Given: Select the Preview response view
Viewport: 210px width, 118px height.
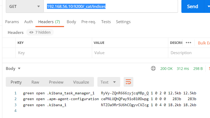Looking at the screenshot, I should click(x=56, y=82).
